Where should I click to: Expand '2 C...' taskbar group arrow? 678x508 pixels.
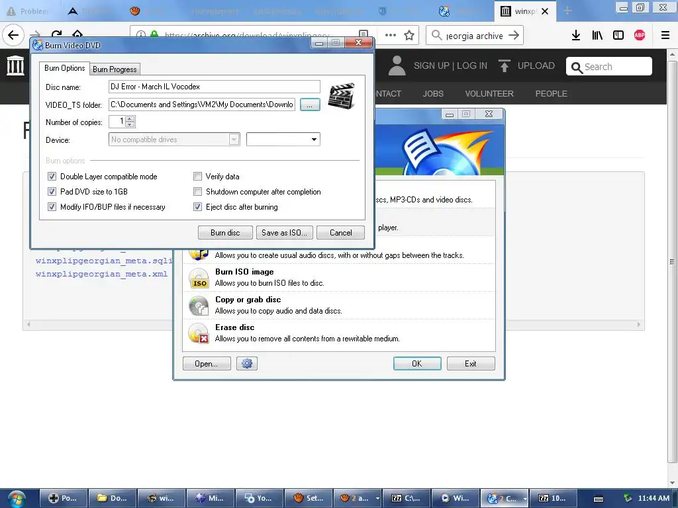point(525,498)
